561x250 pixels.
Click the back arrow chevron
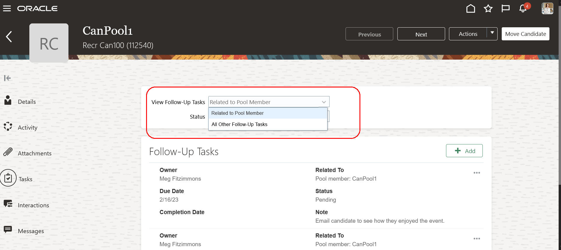point(9,37)
